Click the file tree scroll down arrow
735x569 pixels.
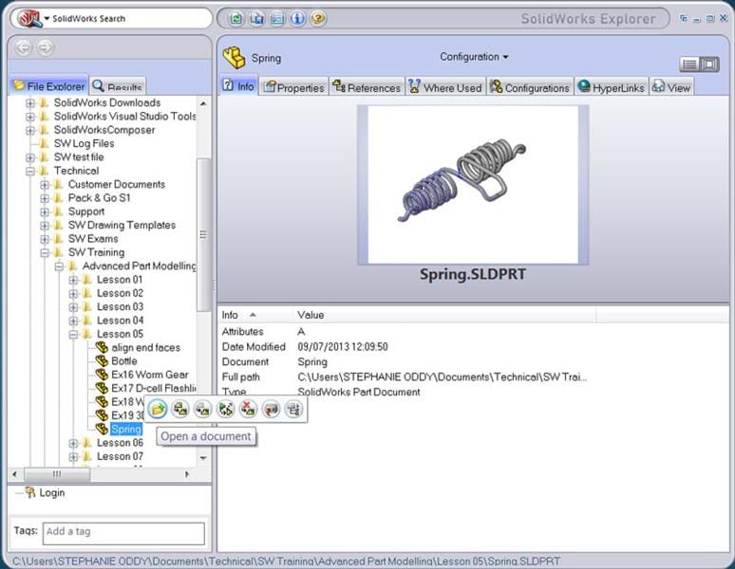point(203,458)
